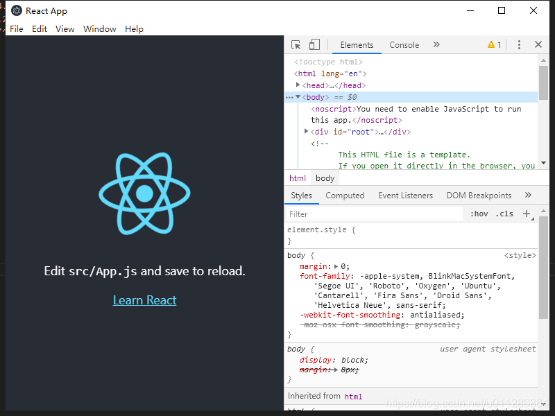Click the -webkit-font-smoothing property
This screenshot has width=555, height=416.
(x=350, y=315)
